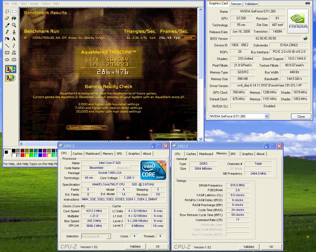
Task: Pick the bright red color swatch
Action: (23, 155)
